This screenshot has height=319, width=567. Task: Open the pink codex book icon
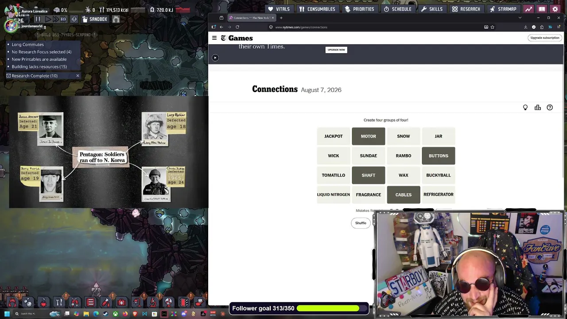pyautogui.click(x=542, y=9)
